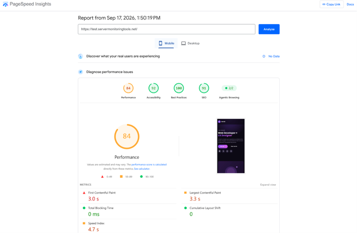
Task: Click the large Performance 84 gauge
Action: pyautogui.click(x=126, y=136)
